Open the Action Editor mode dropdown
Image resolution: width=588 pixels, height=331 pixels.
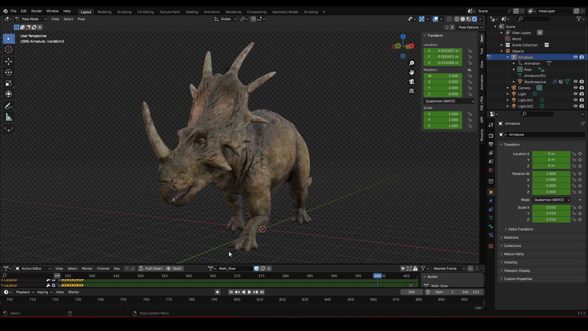[33, 268]
